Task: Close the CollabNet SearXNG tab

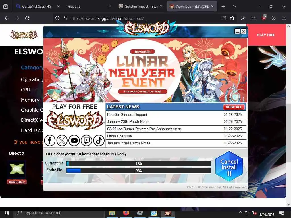Action: 59,6
